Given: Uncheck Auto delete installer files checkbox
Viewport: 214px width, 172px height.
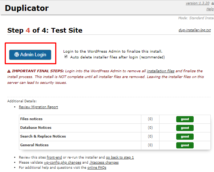Looking at the screenshot, I should [x=66, y=57].
